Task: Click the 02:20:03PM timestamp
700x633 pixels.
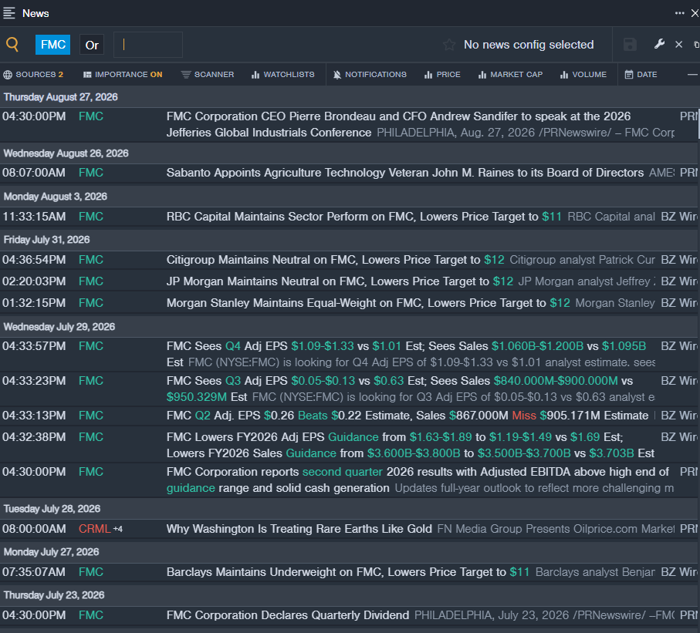Action: click(x=34, y=281)
